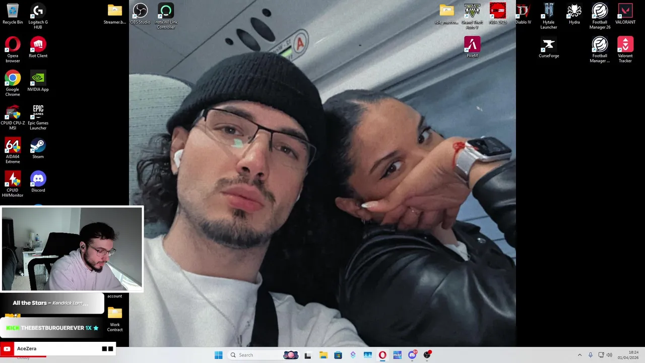Open the Recycle Bin desktop icon
645x363 pixels.
tap(13, 14)
